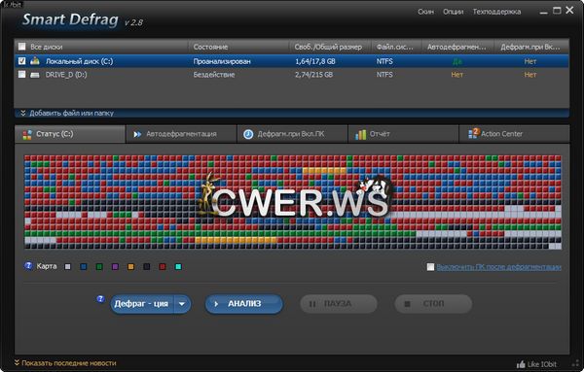Screen dimensions: 584x372
Task: Click the 1,64/17,8 GB size cell
Action: coord(315,61)
